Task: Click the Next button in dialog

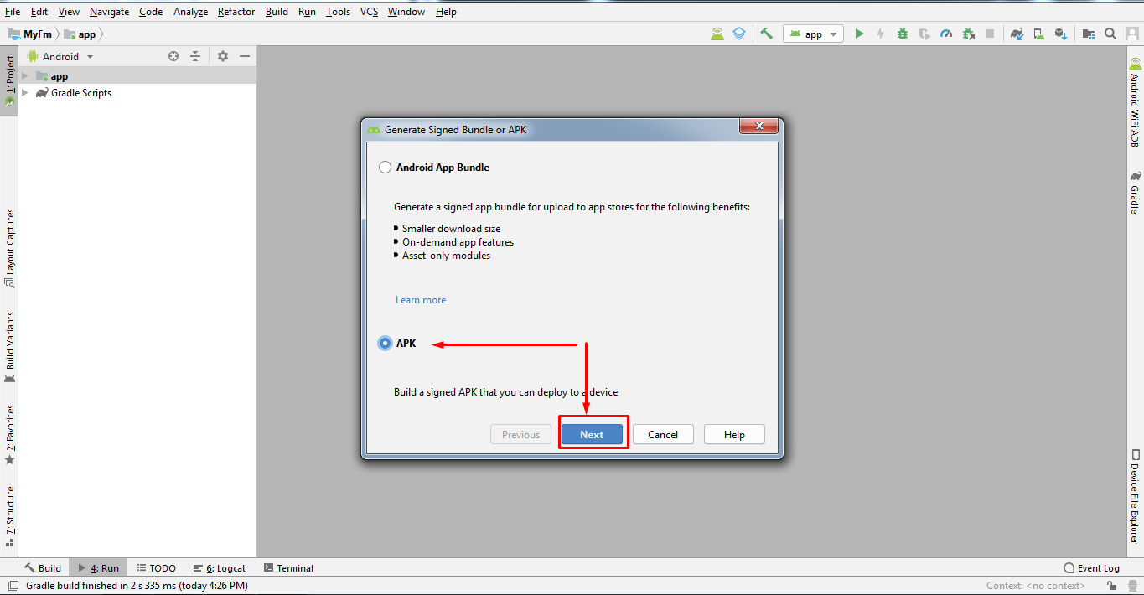Action: pos(592,434)
